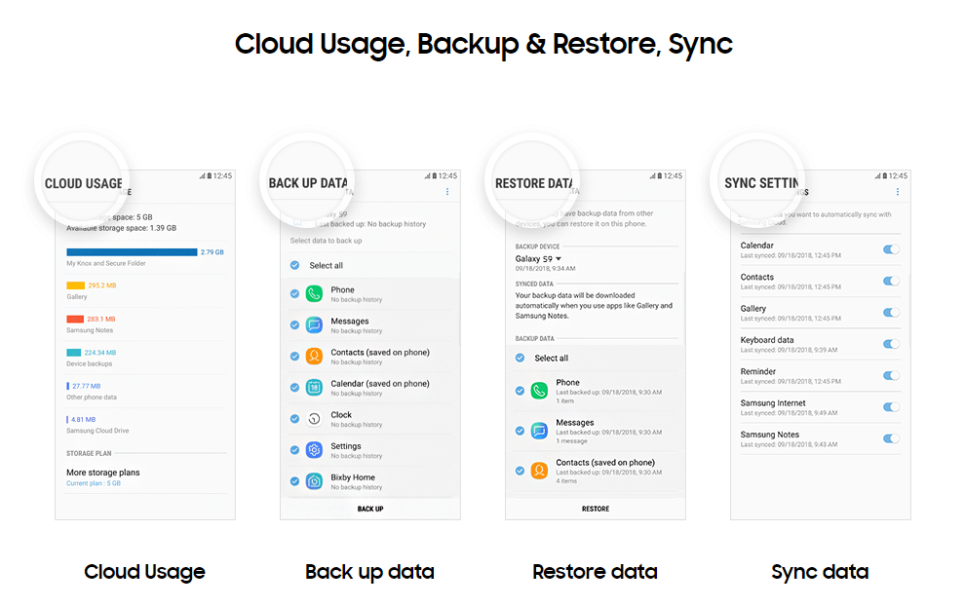
Task: Click "Bixby Home" row label
Action: (x=353, y=477)
